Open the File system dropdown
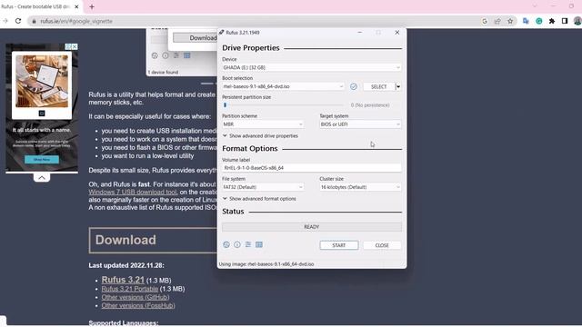 click(263, 187)
